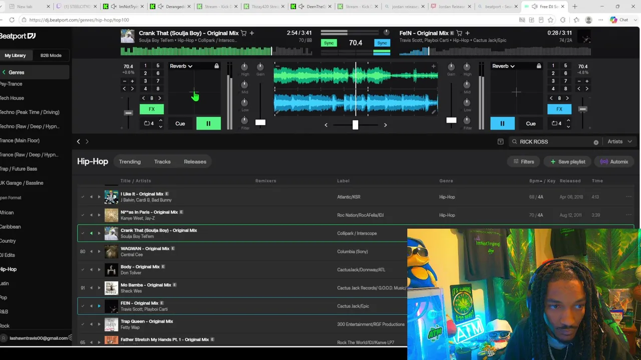Increase right deck tempo with plus
The image size is (641, 360).
(x=587, y=81)
